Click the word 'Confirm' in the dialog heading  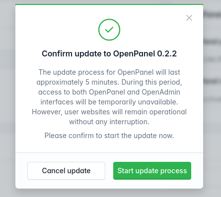click(x=57, y=53)
